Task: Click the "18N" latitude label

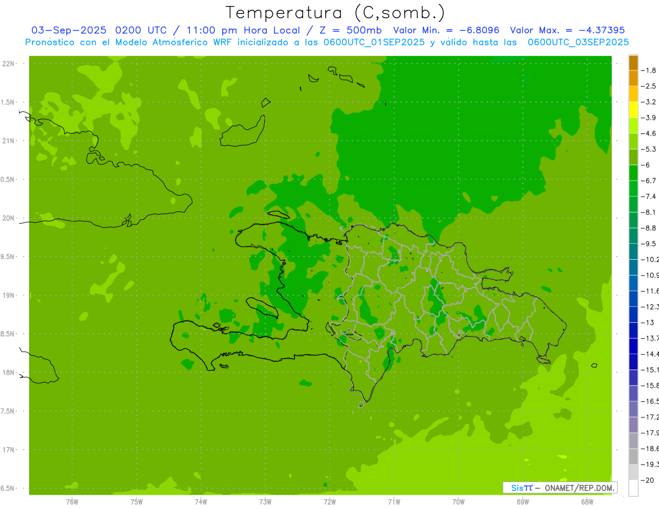Action: click(8, 373)
